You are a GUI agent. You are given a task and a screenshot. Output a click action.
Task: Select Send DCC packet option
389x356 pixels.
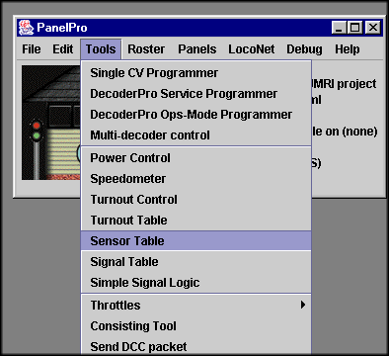tap(196, 346)
